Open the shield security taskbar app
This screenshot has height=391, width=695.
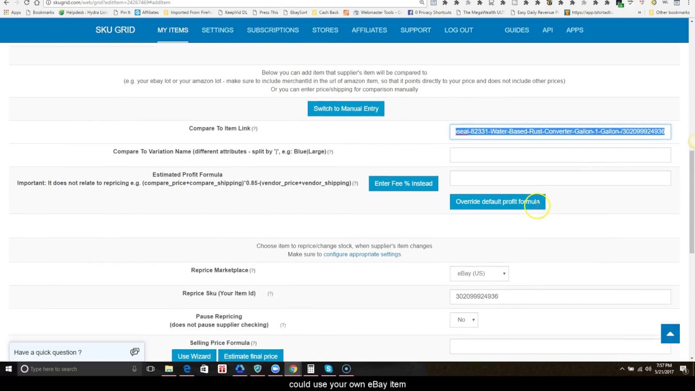[x=257, y=369]
